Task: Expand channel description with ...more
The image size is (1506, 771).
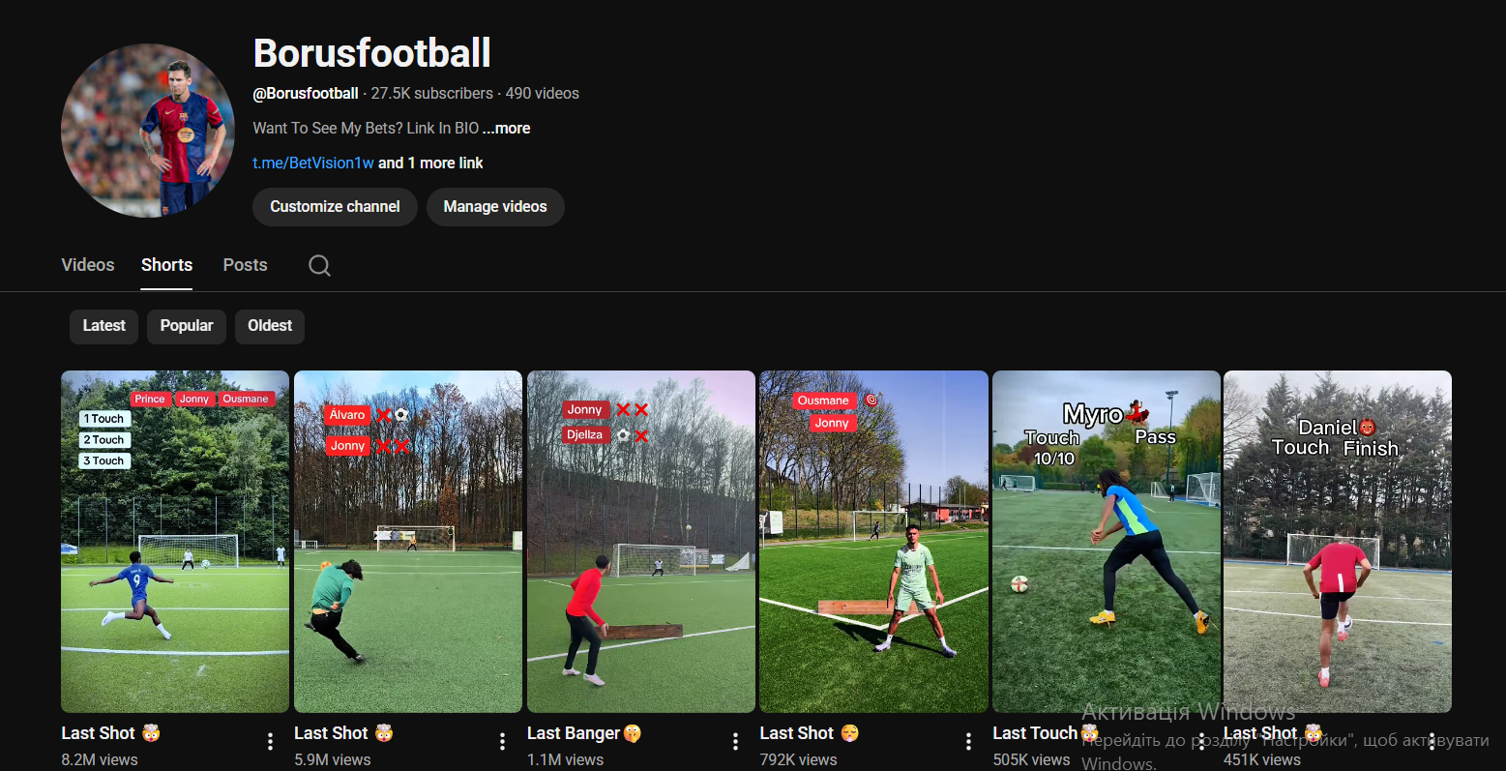Action: coord(507,129)
